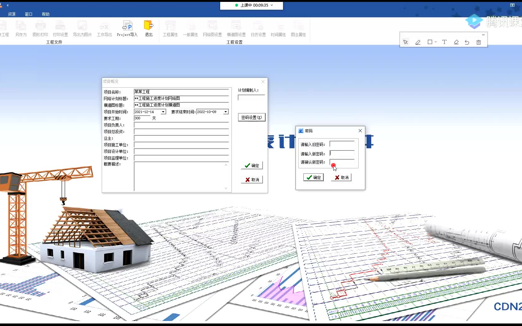Click 取消 in the 密码 dialog
Screen dimensions: 522x326
tap(341, 177)
